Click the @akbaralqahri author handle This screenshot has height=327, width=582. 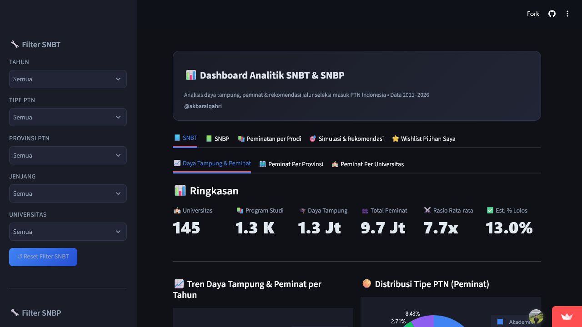point(203,106)
